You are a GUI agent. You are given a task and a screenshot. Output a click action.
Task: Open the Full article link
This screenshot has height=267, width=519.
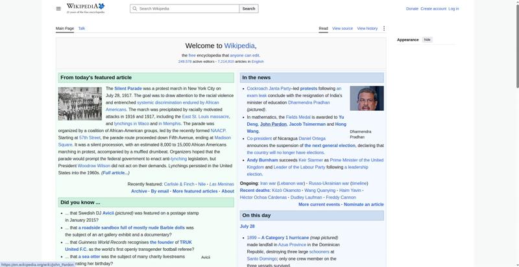coord(115,173)
